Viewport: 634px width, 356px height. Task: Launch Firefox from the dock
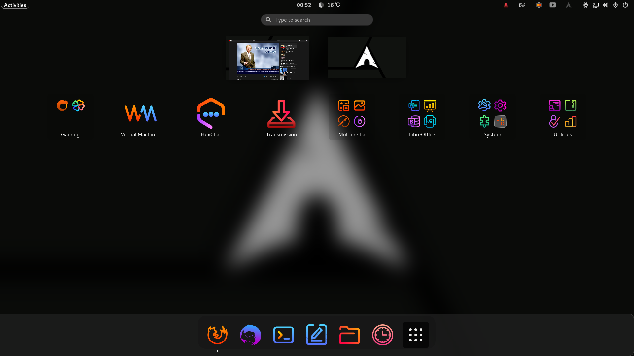pos(217,335)
